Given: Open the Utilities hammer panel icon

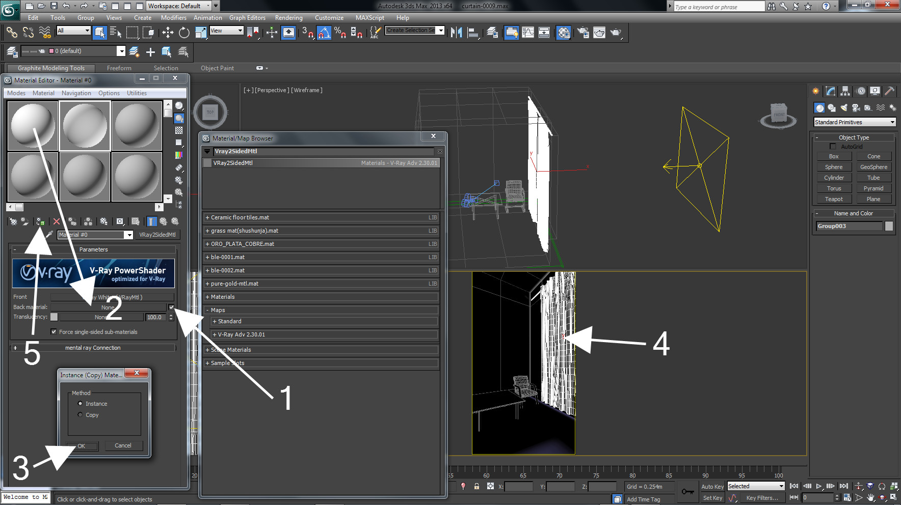Looking at the screenshot, I should (x=890, y=91).
